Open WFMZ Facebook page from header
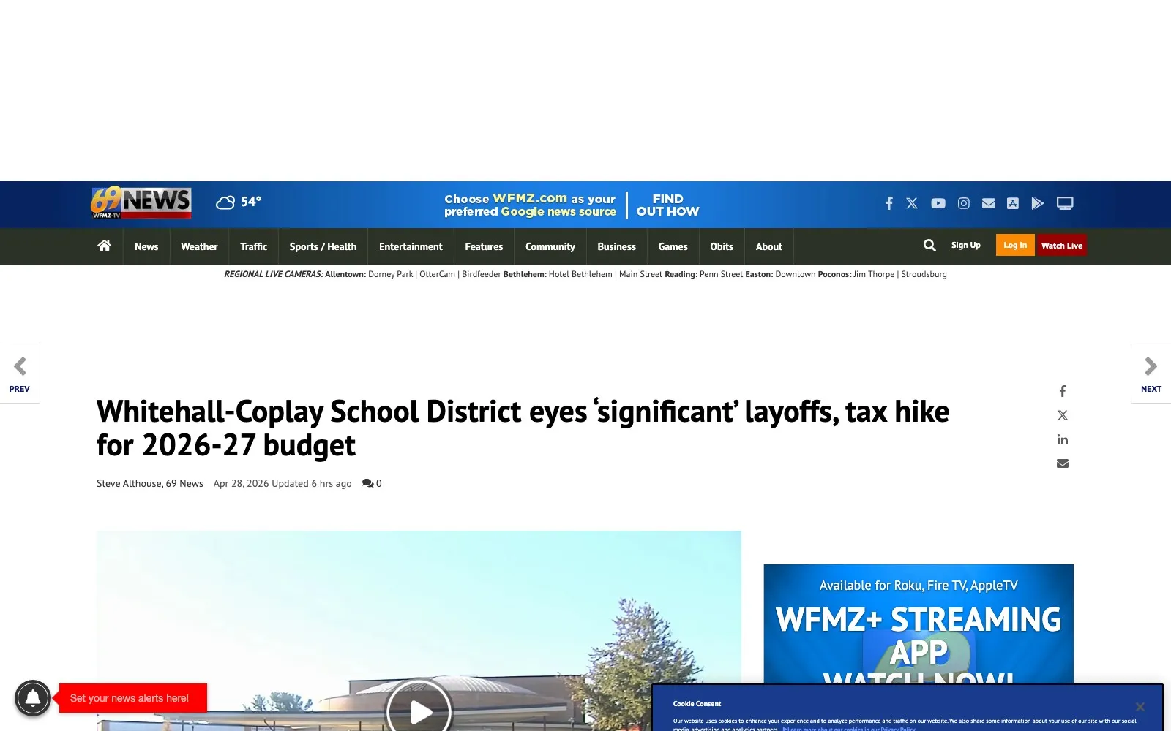Viewport: 1171px width, 731px height. pos(888,203)
